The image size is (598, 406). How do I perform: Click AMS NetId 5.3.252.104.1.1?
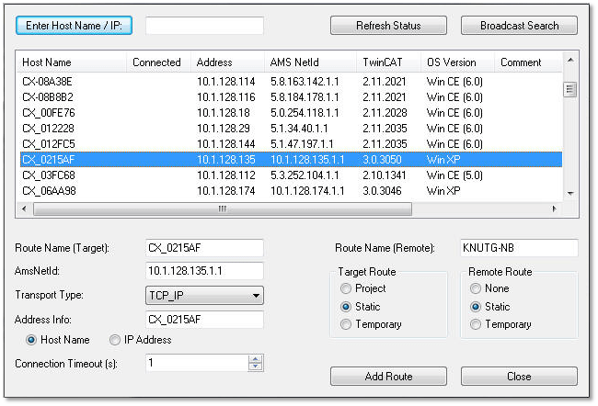point(305,175)
